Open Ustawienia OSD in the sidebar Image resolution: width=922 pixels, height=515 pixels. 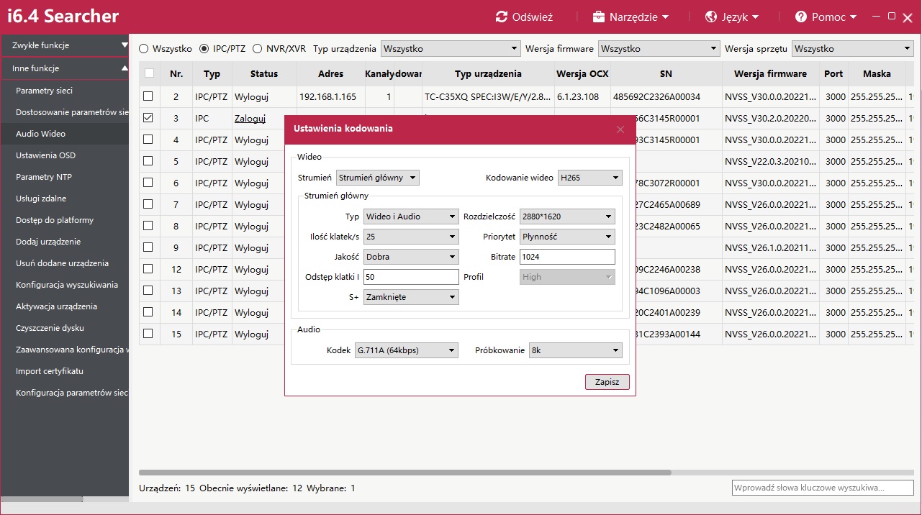[45, 155]
